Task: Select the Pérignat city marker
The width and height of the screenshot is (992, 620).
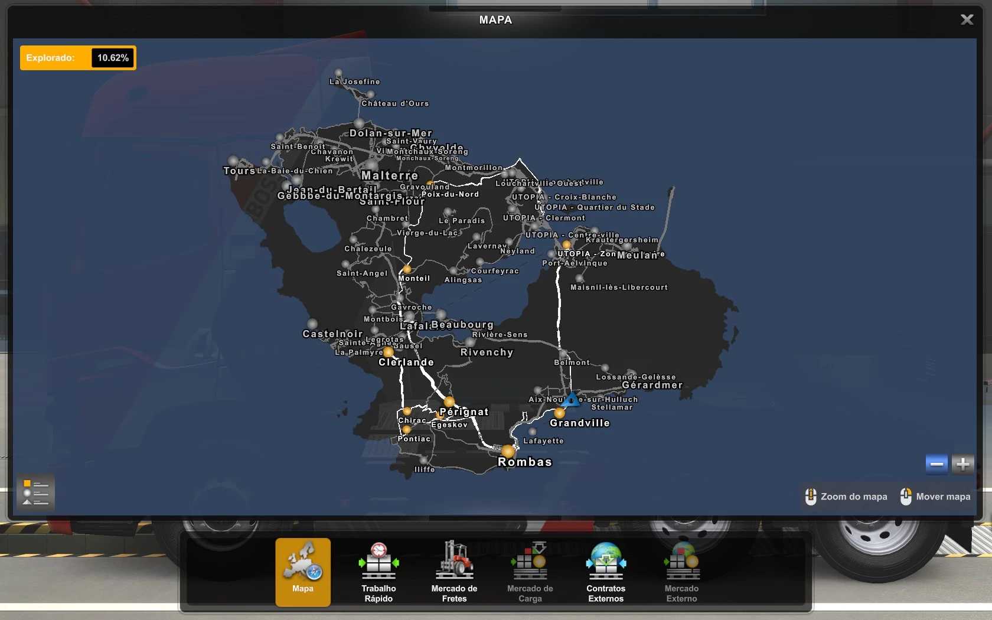Action: (449, 402)
